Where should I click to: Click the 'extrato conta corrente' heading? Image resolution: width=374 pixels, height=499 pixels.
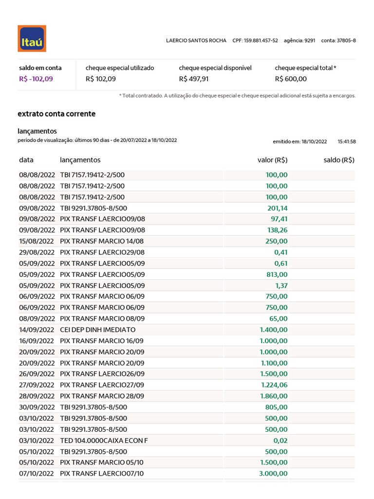click(56, 114)
